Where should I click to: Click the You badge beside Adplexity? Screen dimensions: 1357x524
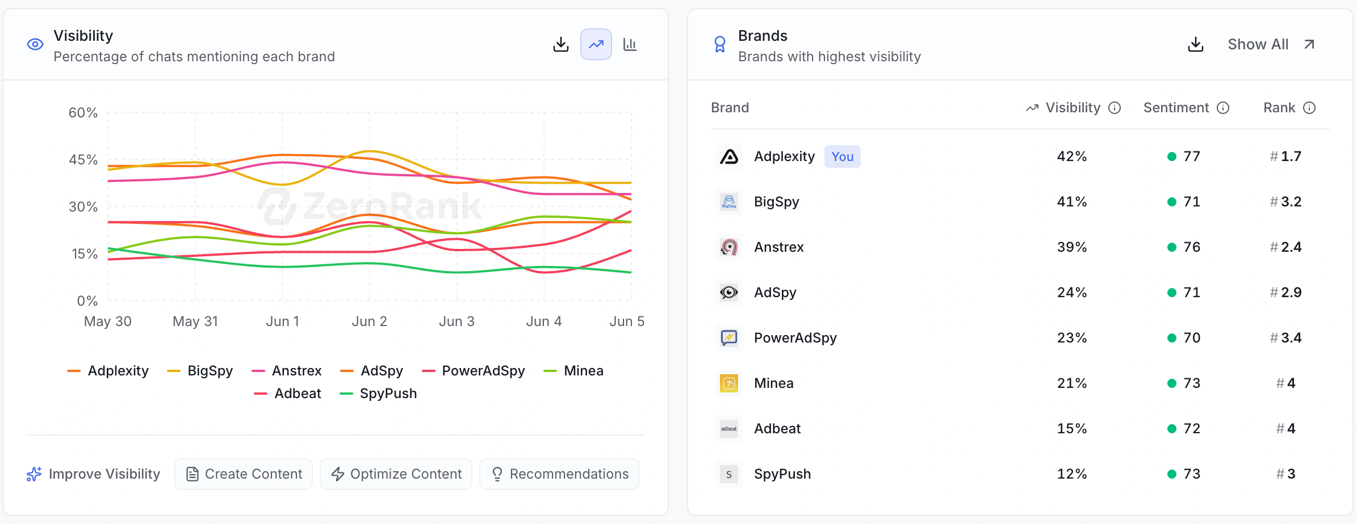click(x=842, y=157)
